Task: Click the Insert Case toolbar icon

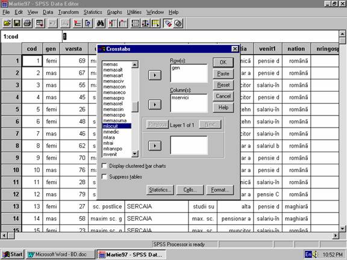Action: click(x=113, y=23)
